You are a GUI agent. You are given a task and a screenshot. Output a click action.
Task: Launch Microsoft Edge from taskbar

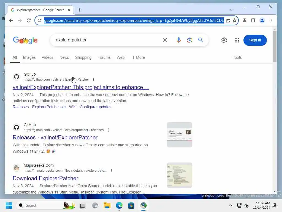(x=119, y=205)
